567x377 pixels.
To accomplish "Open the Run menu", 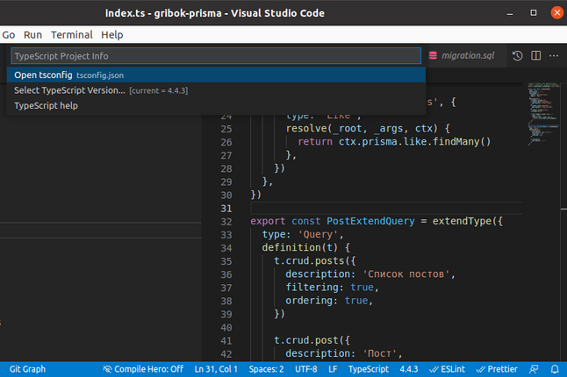I will 32,35.
